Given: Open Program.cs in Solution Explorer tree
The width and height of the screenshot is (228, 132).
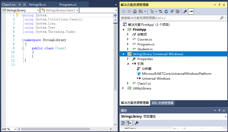Looking at the screenshot, I should pyautogui.click(x=146, y=44).
